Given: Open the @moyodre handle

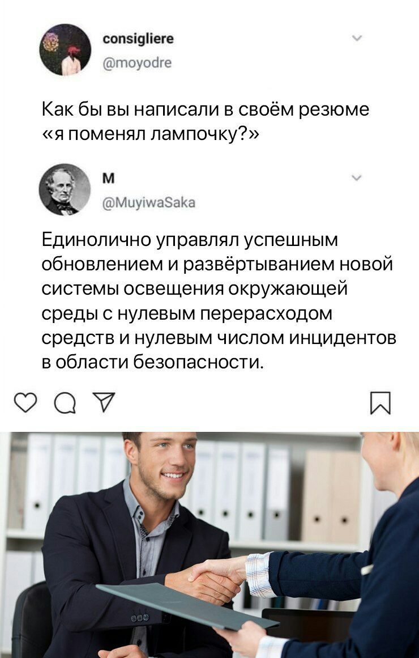Looking at the screenshot, I should [x=137, y=63].
